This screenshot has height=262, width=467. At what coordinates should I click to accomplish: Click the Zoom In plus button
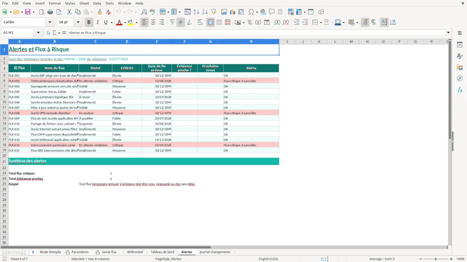point(451,259)
